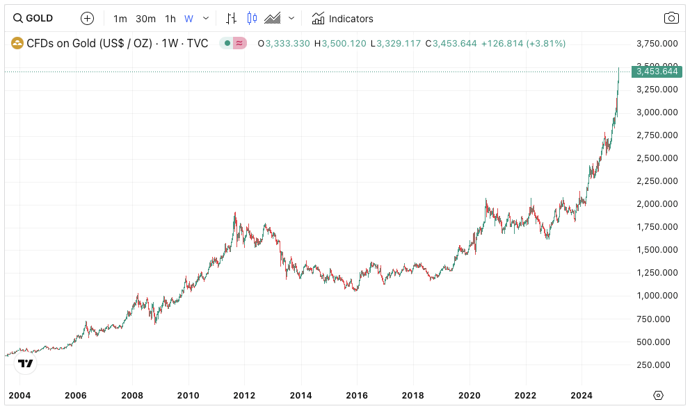This screenshot has width=690, height=411.
Task: Switch to the 30m interval
Action: tap(145, 19)
